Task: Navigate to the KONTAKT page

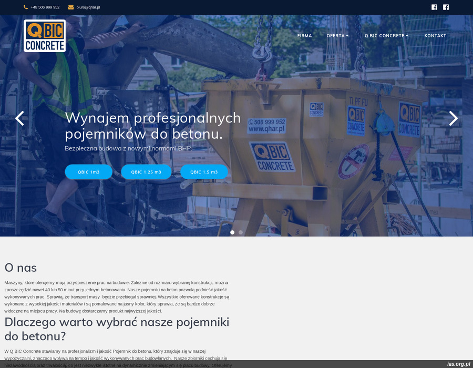Action: (x=435, y=36)
